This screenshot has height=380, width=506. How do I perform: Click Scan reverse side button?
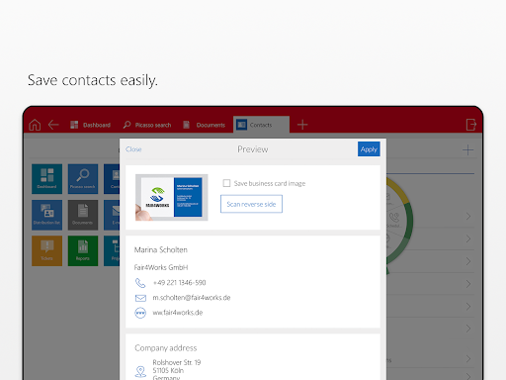251,204
